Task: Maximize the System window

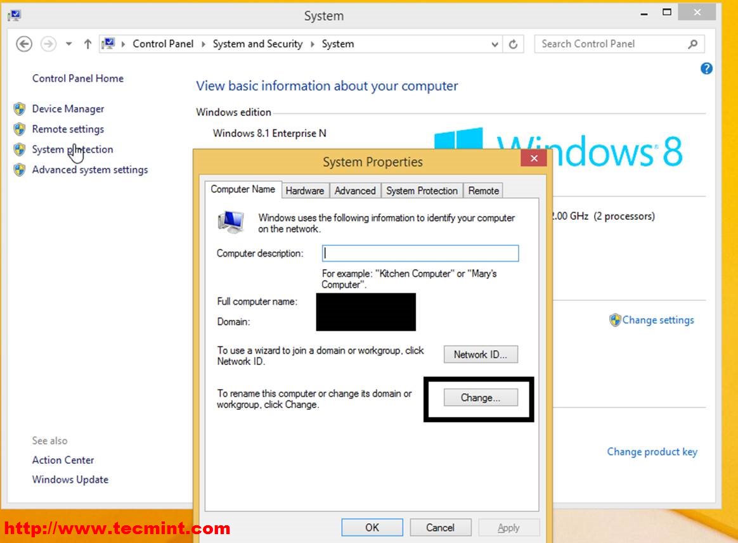Action: point(666,12)
